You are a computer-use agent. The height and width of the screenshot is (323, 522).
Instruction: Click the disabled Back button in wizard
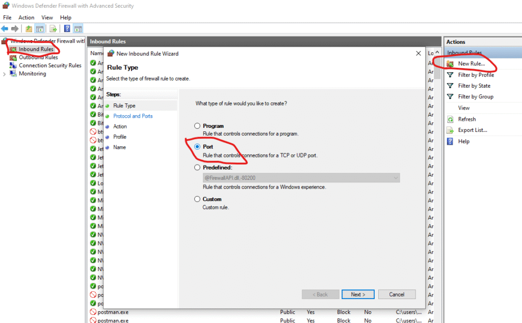pyautogui.click(x=320, y=294)
